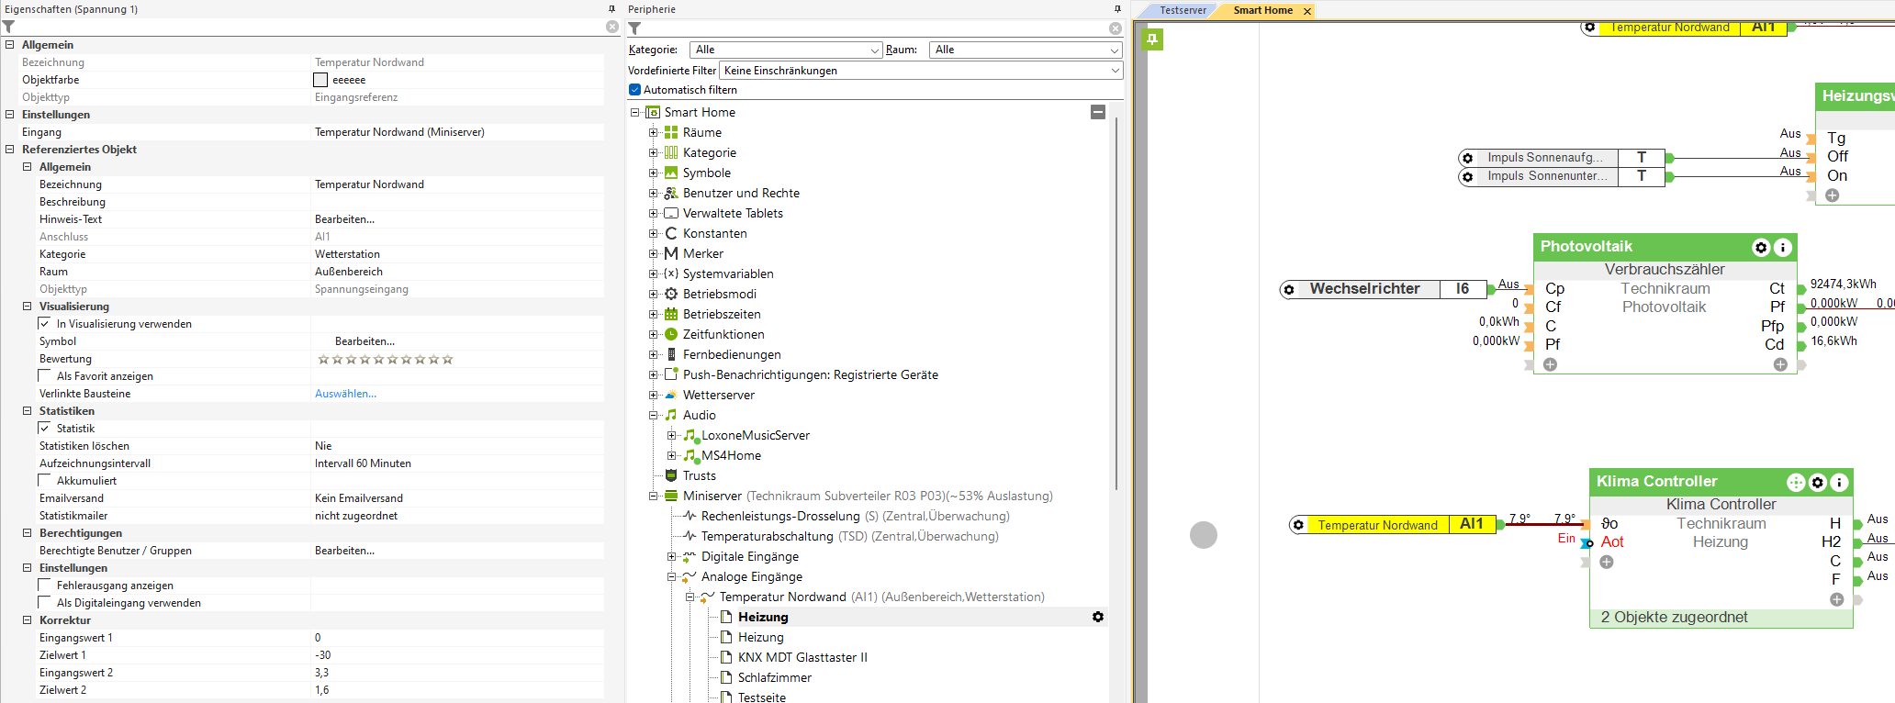Select the Smart Home tab
Screen dimensions: 1895x703
pyautogui.click(x=1262, y=10)
